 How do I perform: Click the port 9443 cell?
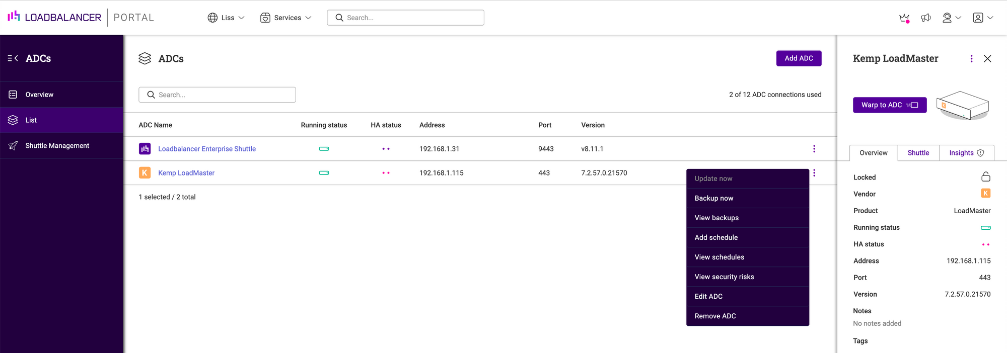point(546,149)
